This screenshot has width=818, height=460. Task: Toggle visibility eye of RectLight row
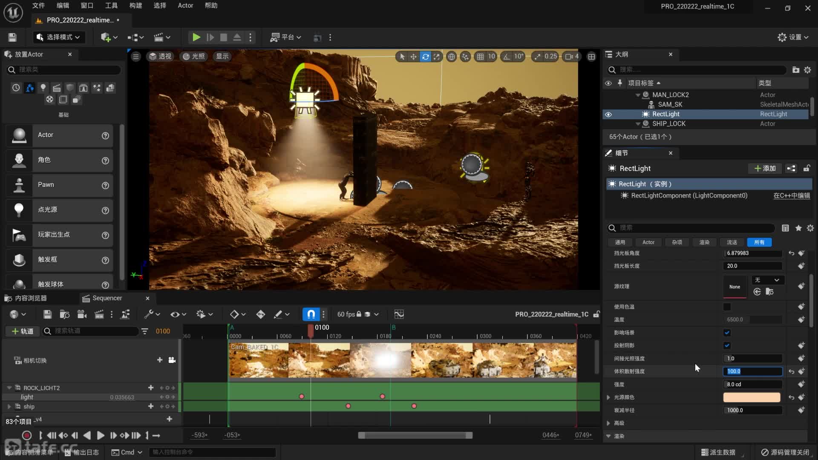click(608, 114)
